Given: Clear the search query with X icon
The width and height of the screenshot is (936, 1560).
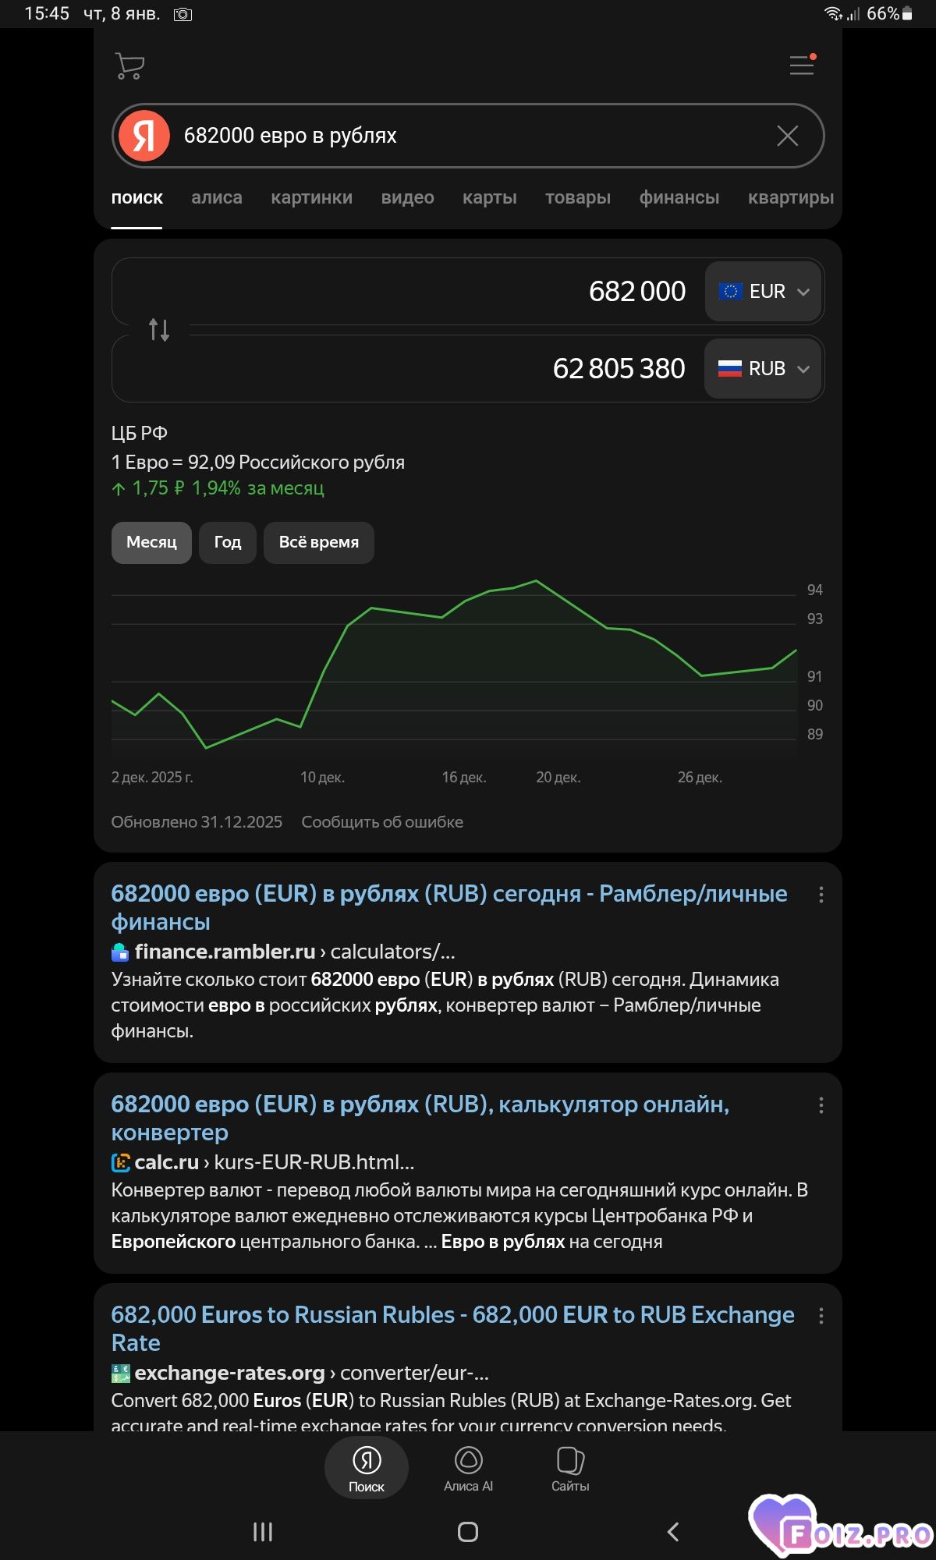Looking at the screenshot, I should 787,136.
